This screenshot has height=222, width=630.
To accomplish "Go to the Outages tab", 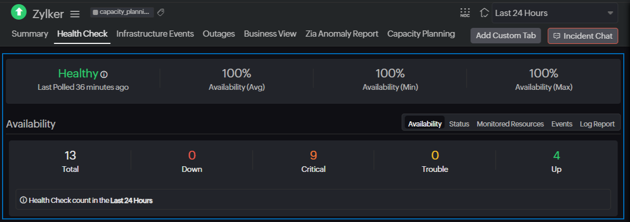I will pyautogui.click(x=219, y=34).
